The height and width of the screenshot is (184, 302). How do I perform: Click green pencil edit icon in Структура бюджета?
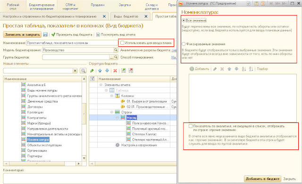click(x=92, y=70)
